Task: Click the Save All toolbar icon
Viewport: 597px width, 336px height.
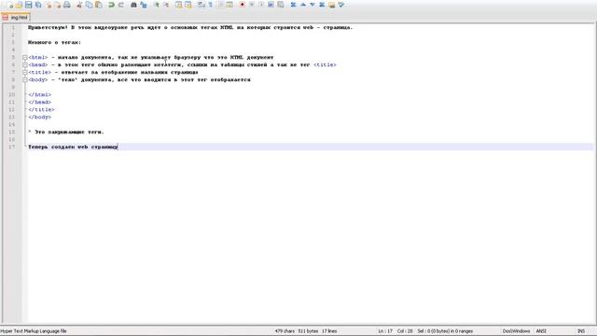Action: coord(38,5)
